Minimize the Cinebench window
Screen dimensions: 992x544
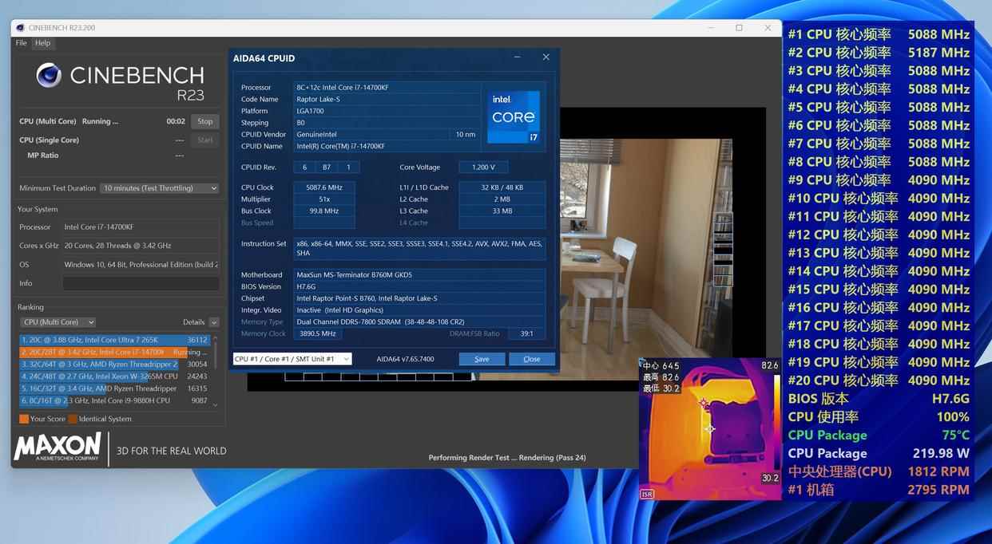(711, 28)
